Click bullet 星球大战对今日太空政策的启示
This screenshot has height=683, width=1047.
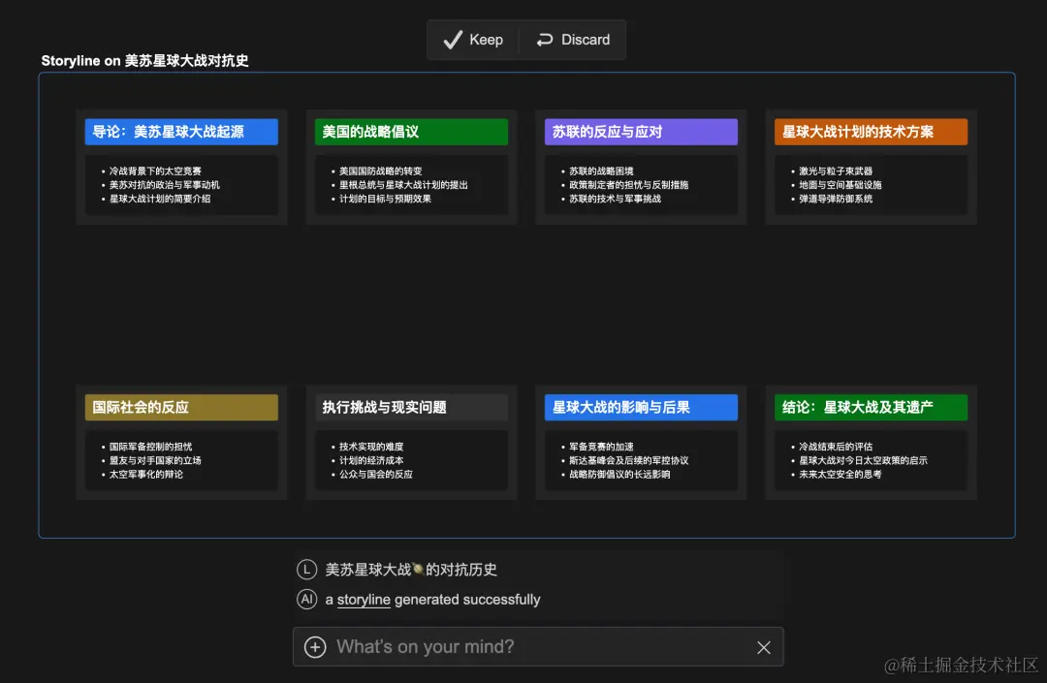(x=863, y=460)
